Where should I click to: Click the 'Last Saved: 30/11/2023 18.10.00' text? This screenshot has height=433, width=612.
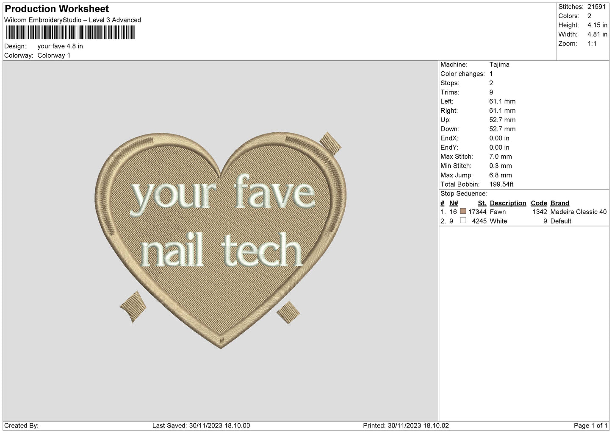[x=201, y=425]
